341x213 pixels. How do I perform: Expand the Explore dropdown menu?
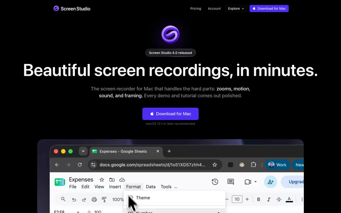point(236,9)
